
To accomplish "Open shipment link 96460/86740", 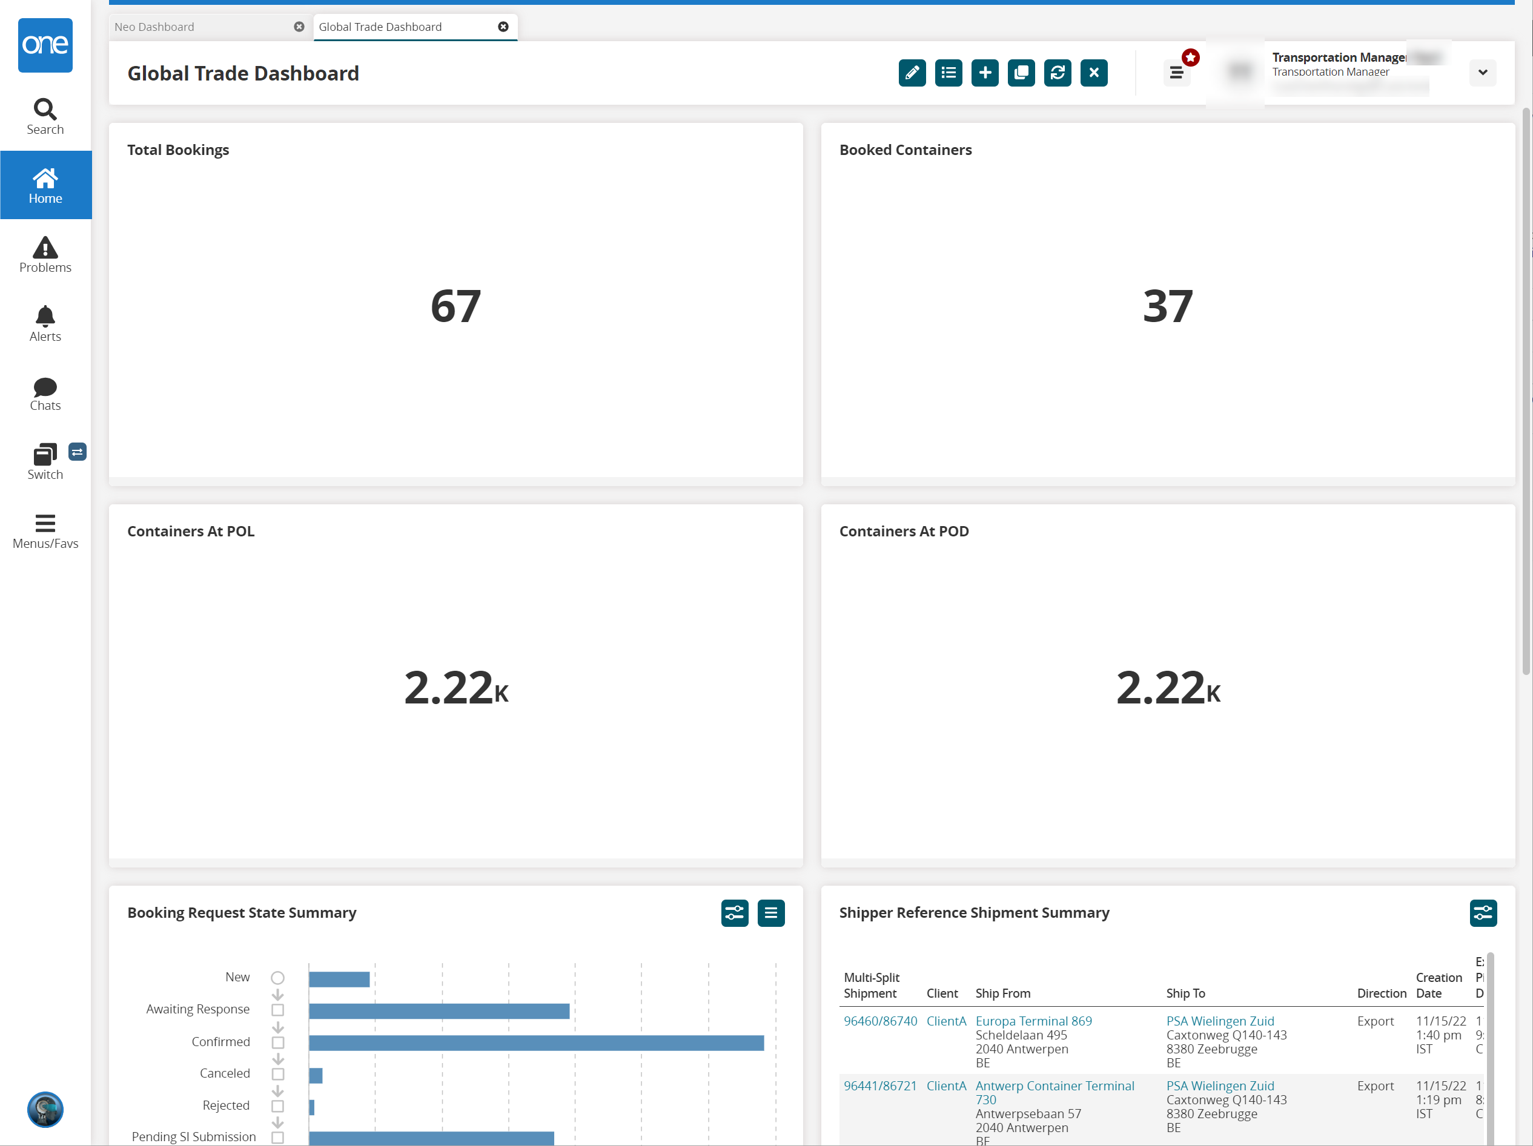I will coord(880,1021).
